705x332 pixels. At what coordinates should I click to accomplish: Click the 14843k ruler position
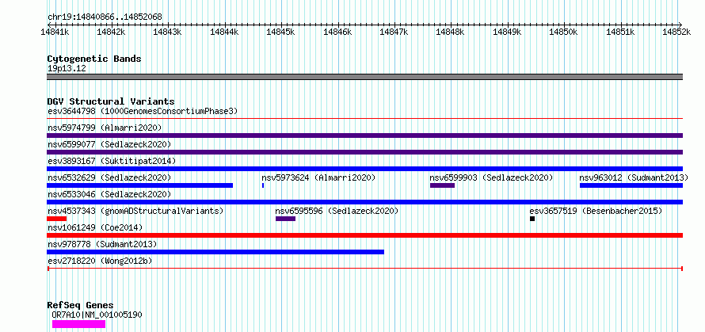click(168, 32)
